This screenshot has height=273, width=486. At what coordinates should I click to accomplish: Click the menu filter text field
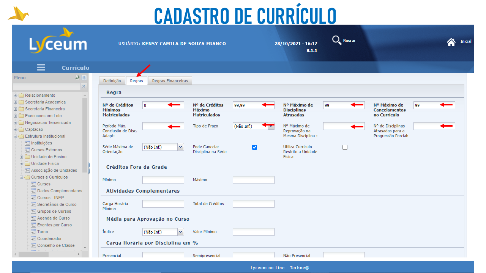[x=47, y=86]
